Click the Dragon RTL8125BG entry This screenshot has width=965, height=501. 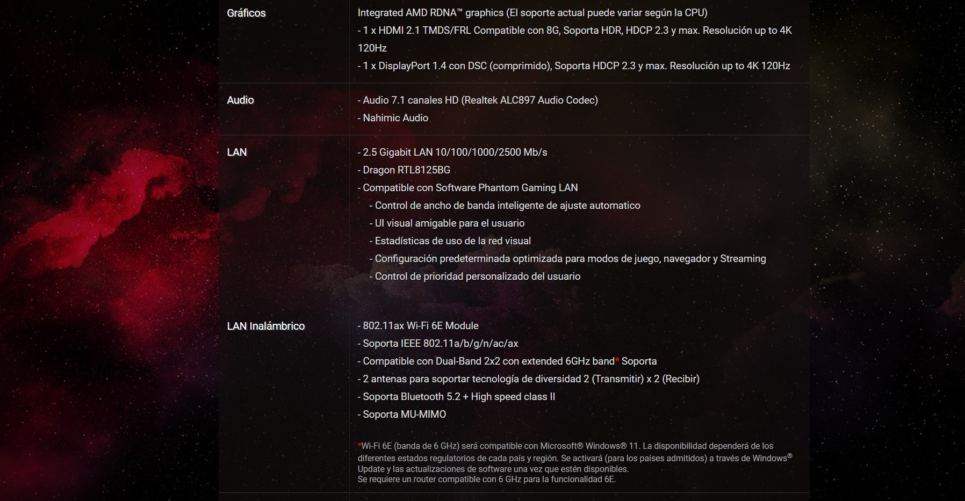(404, 170)
